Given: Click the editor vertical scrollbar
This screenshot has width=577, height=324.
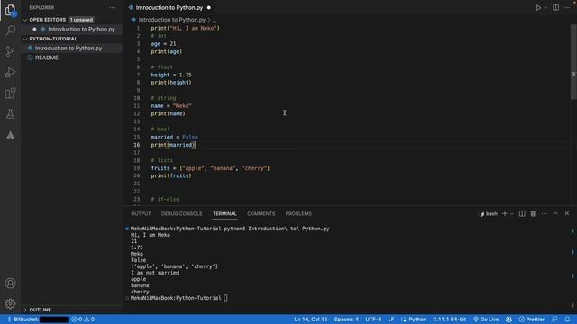Looking at the screenshot, I should pyautogui.click(x=573, y=62).
